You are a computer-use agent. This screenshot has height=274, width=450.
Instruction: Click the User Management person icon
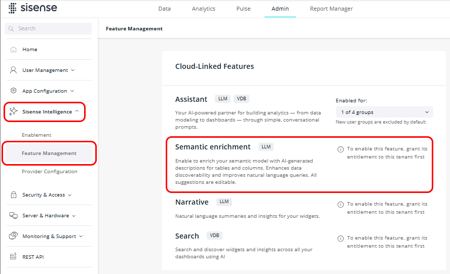pyautogui.click(x=13, y=70)
